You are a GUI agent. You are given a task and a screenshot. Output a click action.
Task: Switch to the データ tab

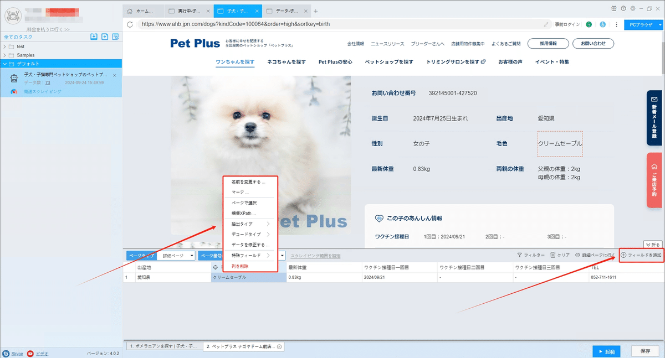[x=286, y=11]
